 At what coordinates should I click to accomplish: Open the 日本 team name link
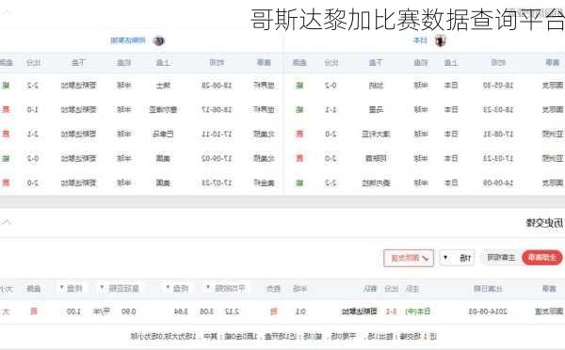420,40
